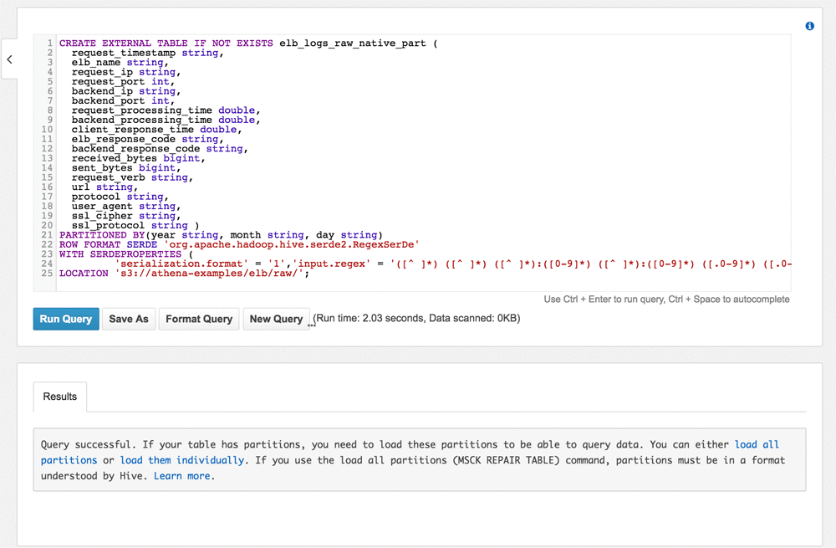This screenshot has width=836, height=548.
Task: Click the 'ssl_protocol string' line
Action: click(135, 226)
